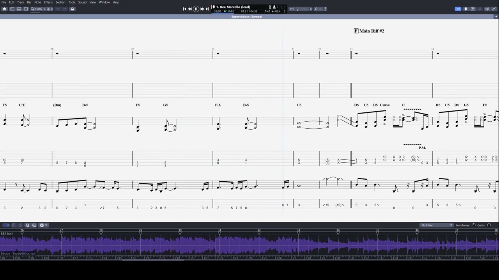
Task: Open the Home screen icon
Action: click(x=5, y=9)
